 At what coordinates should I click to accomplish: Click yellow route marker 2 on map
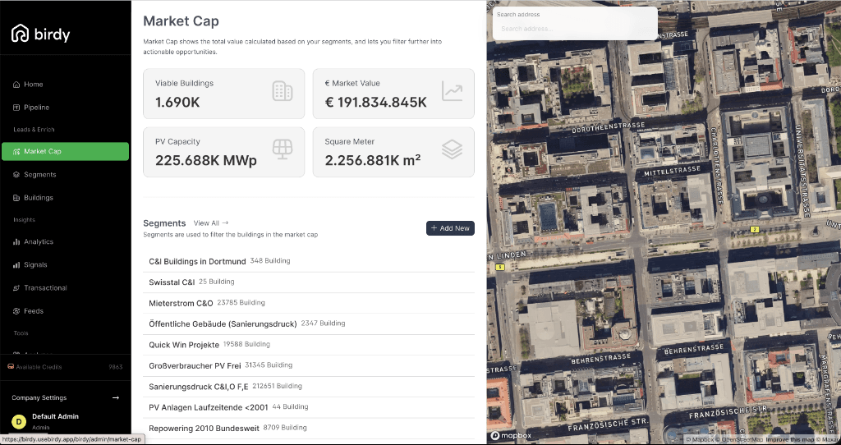pyautogui.click(x=755, y=229)
